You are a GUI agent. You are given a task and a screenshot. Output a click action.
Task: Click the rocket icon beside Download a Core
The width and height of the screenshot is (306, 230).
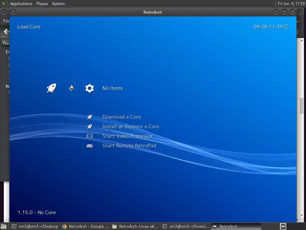pyautogui.click(x=90, y=117)
